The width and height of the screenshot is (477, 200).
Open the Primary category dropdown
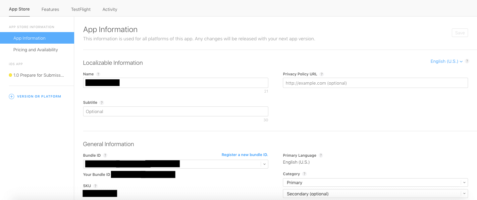point(375,182)
